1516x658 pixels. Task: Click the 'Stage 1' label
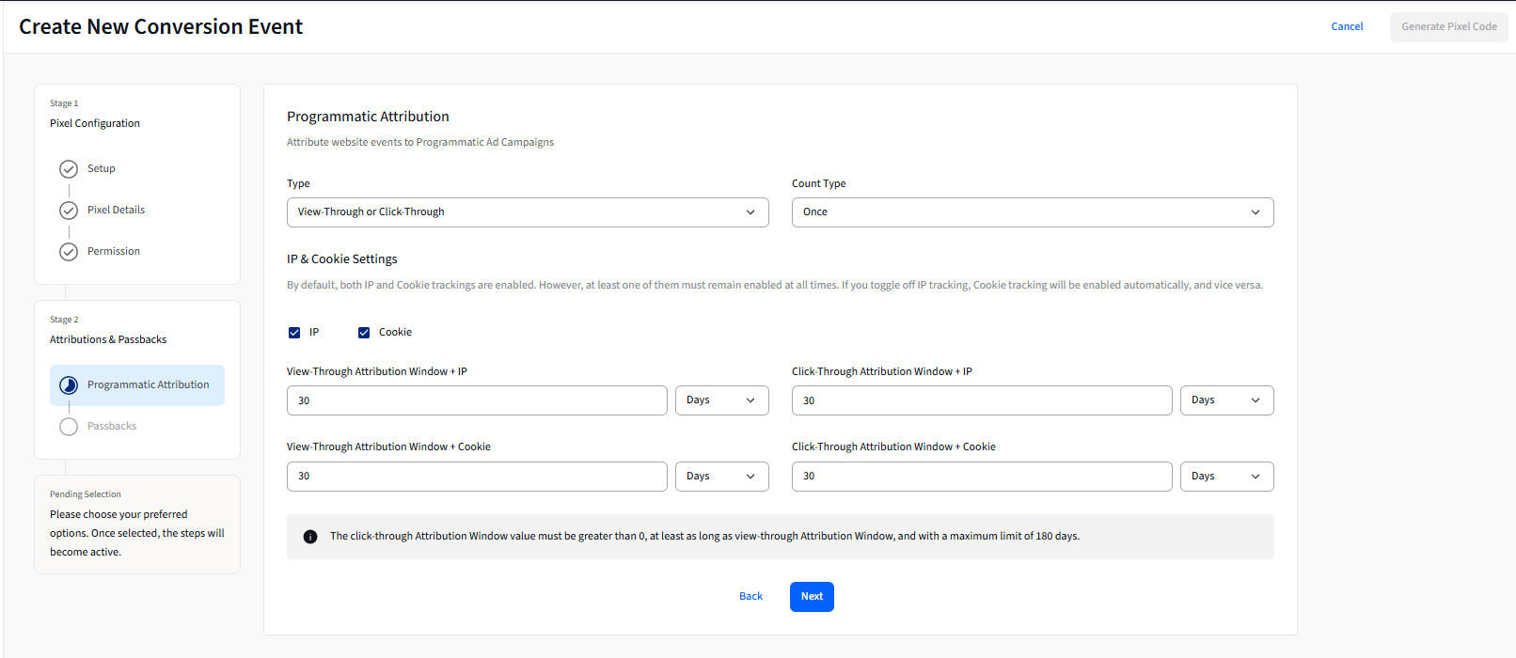pos(64,103)
